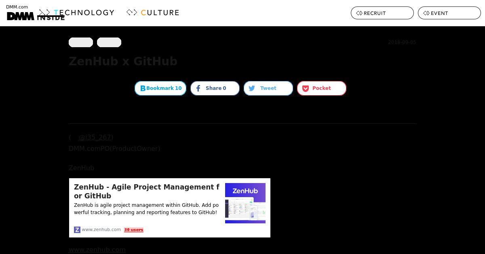Click the 2018-09-05 publish date

[x=402, y=42]
